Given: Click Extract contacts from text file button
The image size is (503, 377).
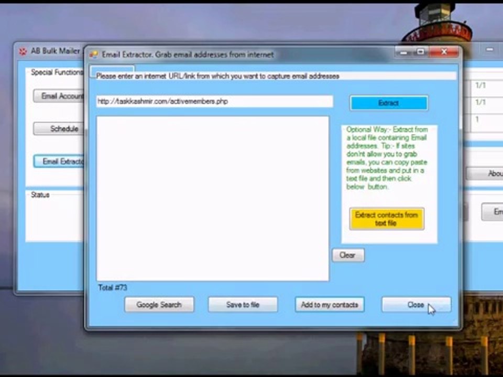Looking at the screenshot, I should point(387,219).
